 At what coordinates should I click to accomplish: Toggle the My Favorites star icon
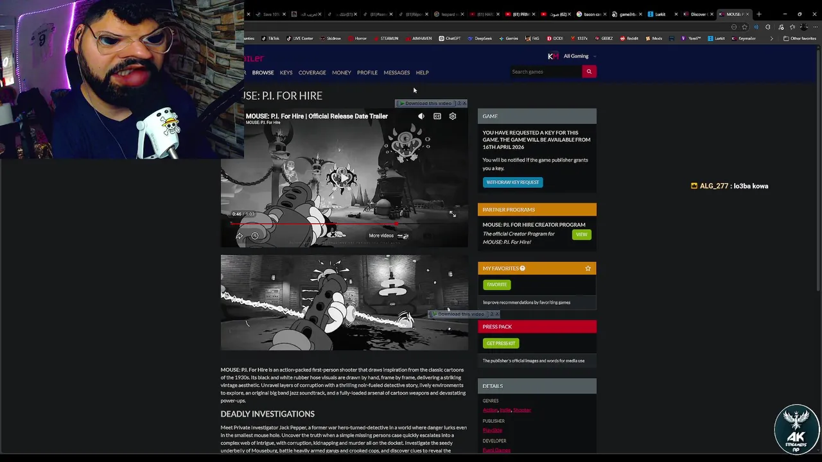pos(588,268)
